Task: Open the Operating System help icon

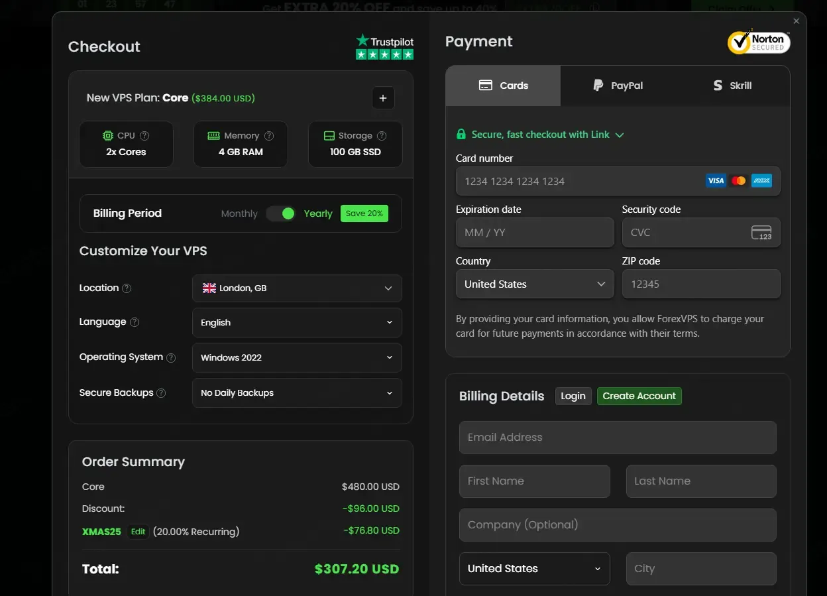Action: pyautogui.click(x=171, y=357)
